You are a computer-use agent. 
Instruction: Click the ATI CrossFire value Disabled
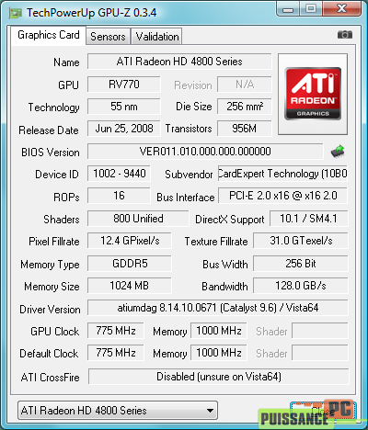click(219, 377)
